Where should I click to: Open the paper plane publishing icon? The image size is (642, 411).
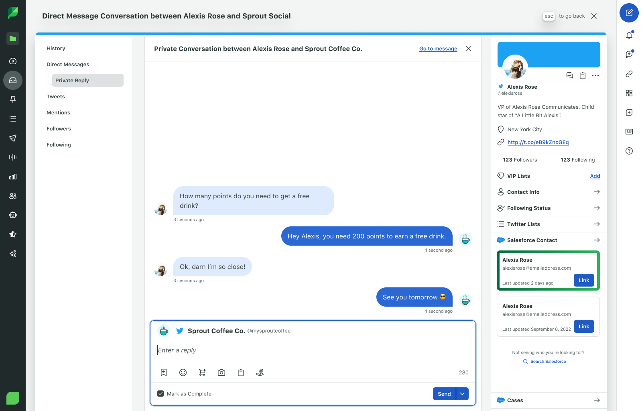[x=13, y=138]
